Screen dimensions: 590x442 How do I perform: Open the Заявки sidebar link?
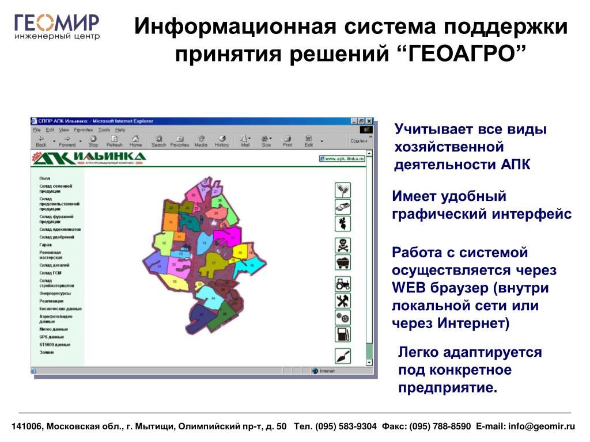point(46,352)
